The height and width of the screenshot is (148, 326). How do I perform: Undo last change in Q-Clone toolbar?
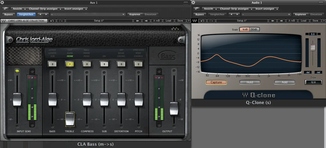[202, 21]
